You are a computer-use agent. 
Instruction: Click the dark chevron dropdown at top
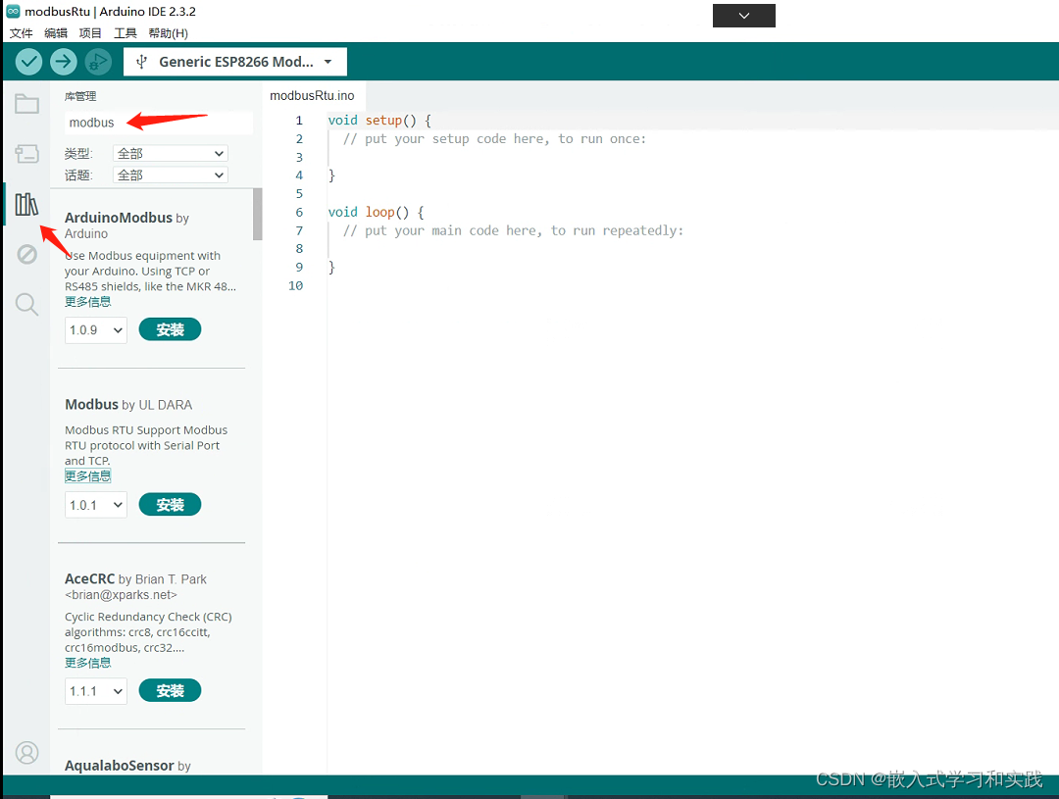pyautogui.click(x=743, y=16)
